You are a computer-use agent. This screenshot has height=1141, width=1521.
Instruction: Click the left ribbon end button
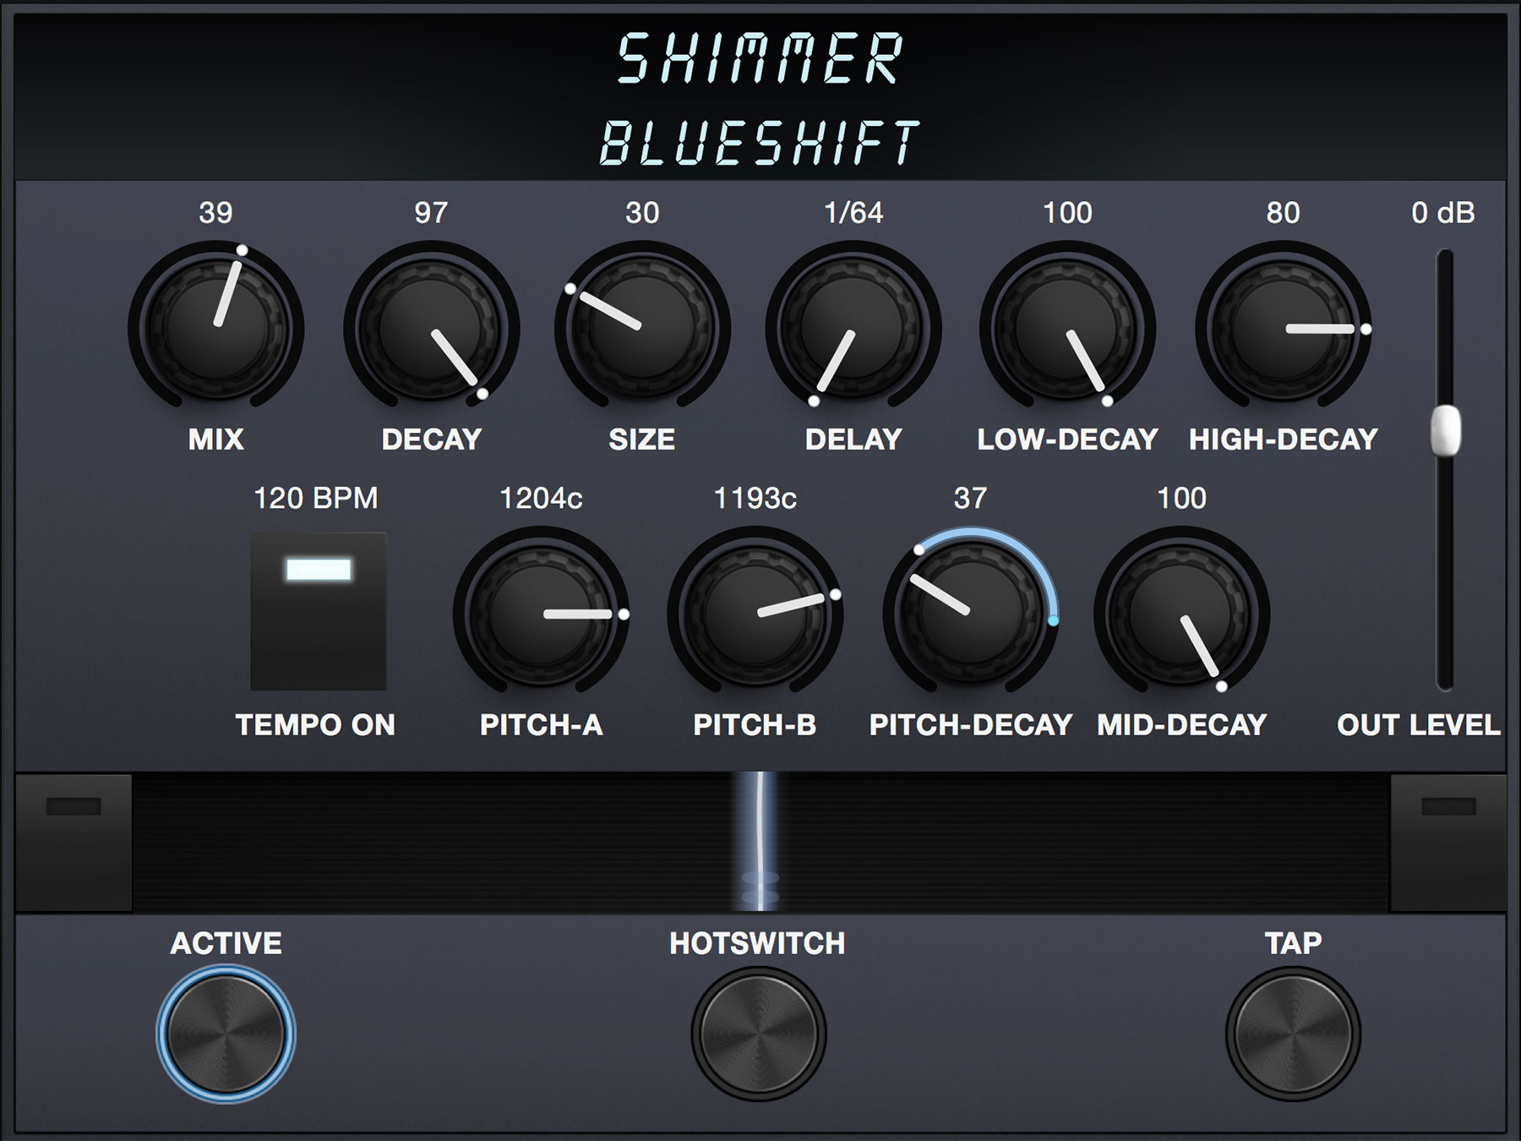click(x=74, y=843)
